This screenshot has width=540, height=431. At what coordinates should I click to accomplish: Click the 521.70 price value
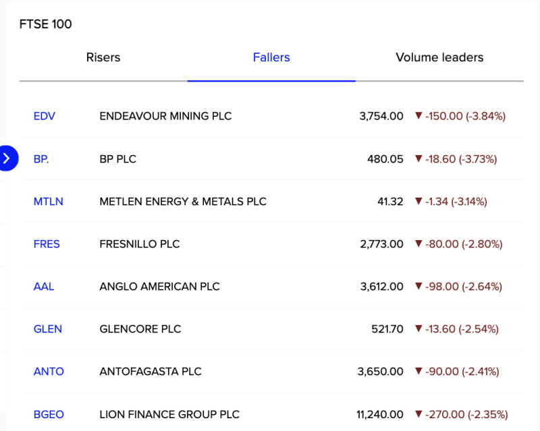click(387, 329)
